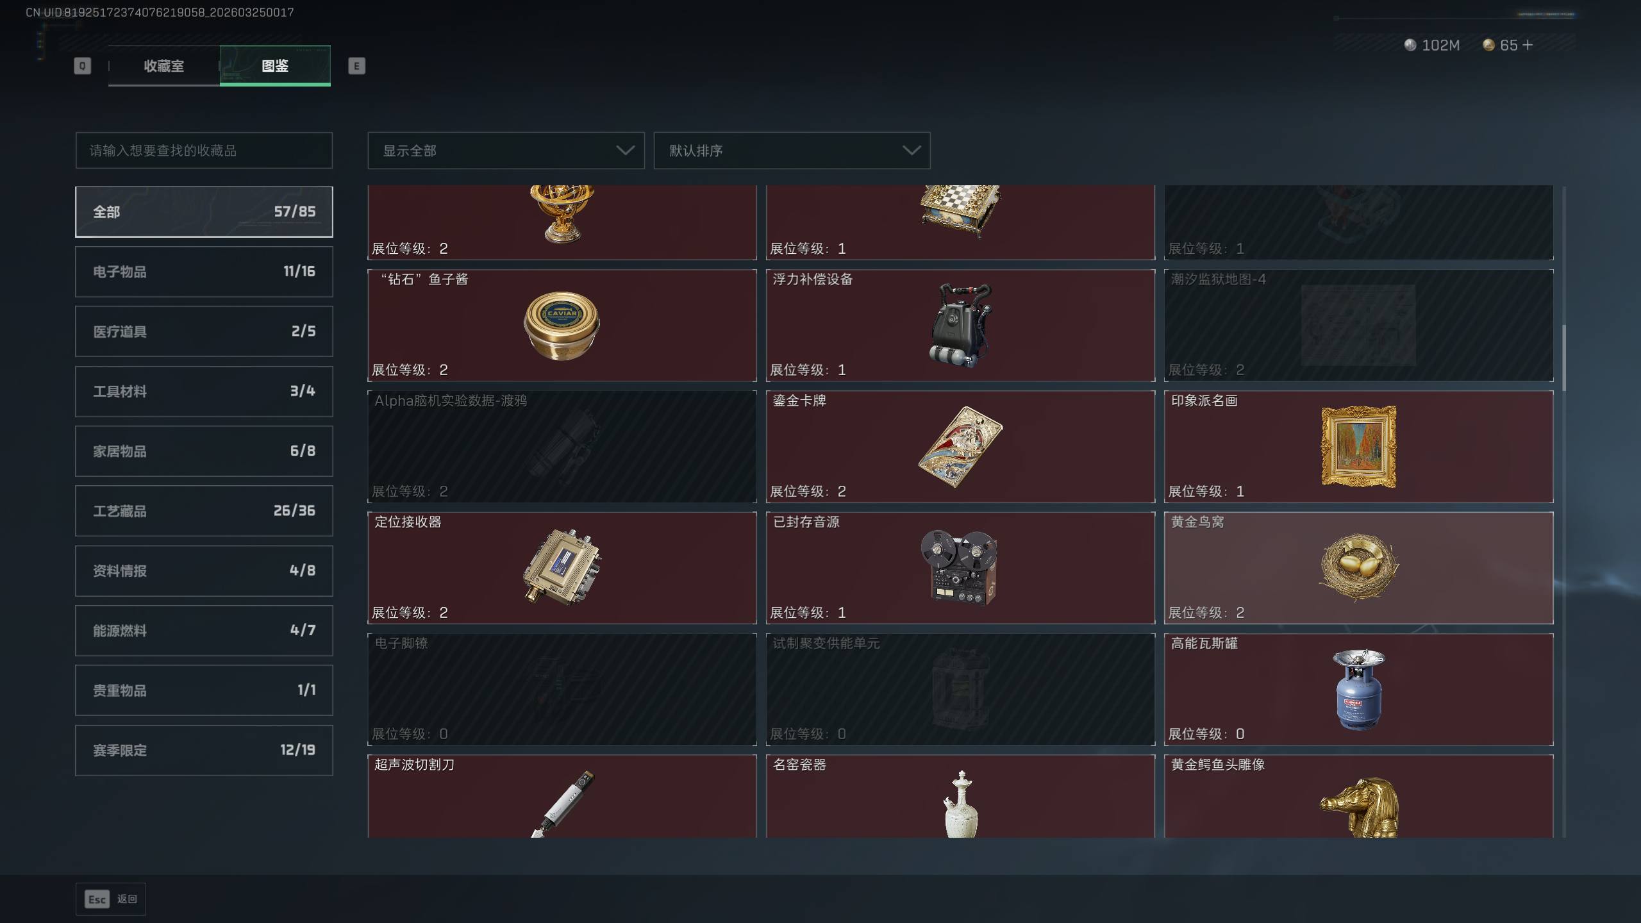Choose the 工艺藏品 category filter
The height and width of the screenshot is (923, 1641).
[x=204, y=511]
